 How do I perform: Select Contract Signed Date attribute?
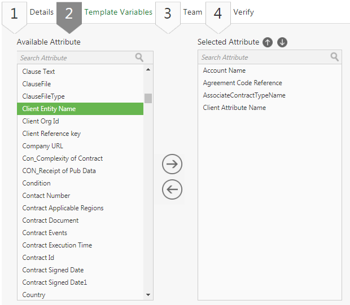[53, 270]
